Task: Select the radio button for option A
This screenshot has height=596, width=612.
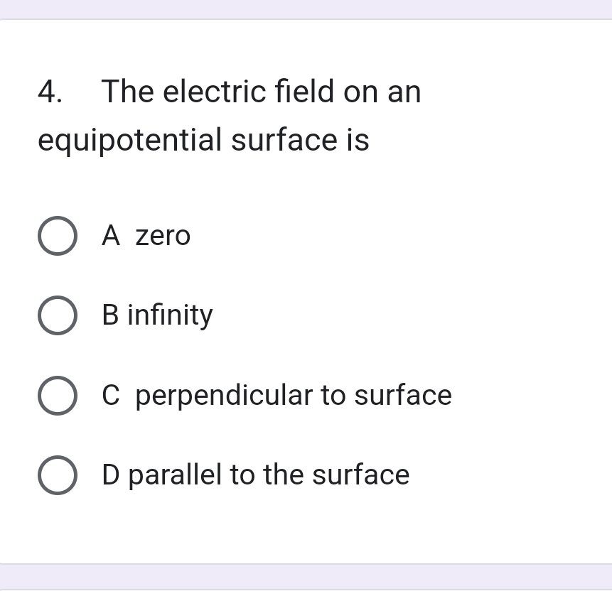Action: coord(57,236)
